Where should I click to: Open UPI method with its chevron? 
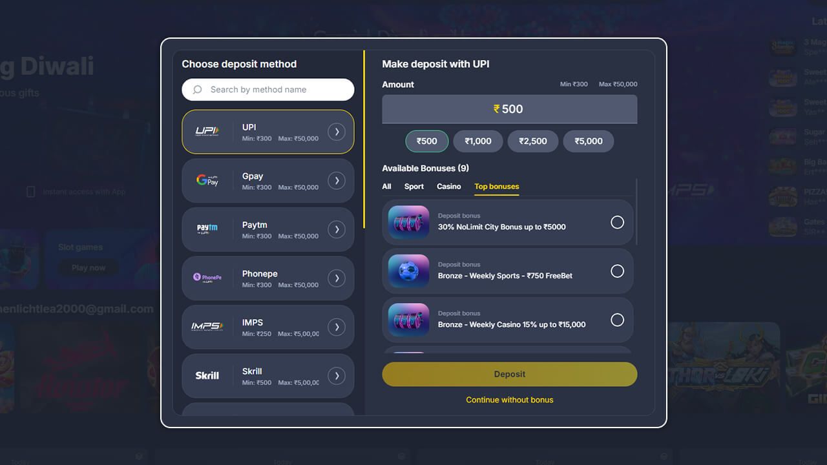pyautogui.click(x=336, y=132)
